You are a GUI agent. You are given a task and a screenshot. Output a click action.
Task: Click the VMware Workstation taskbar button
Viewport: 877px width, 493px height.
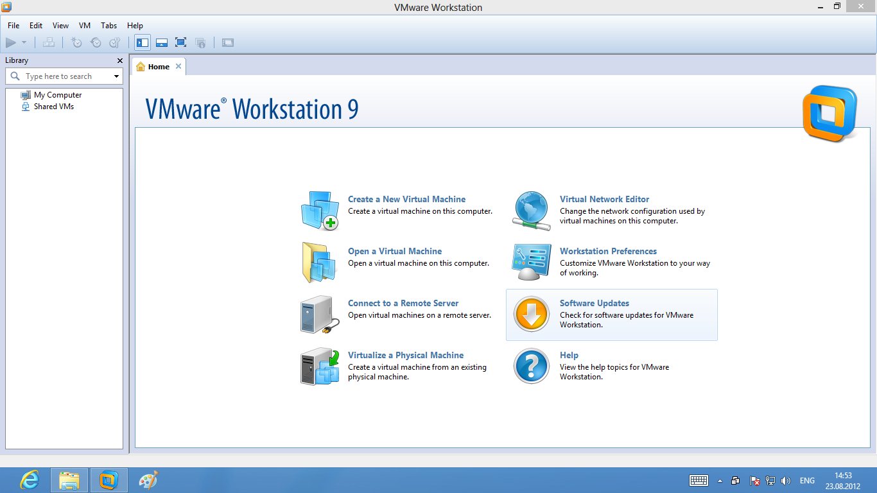coord(109,480)
